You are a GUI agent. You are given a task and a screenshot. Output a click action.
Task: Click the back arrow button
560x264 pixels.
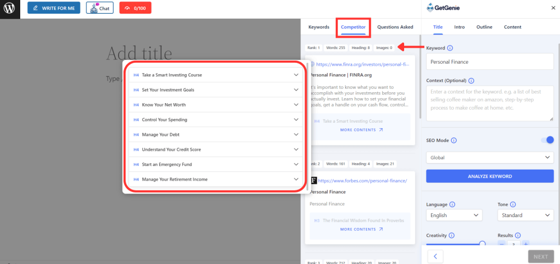[435, 256]
